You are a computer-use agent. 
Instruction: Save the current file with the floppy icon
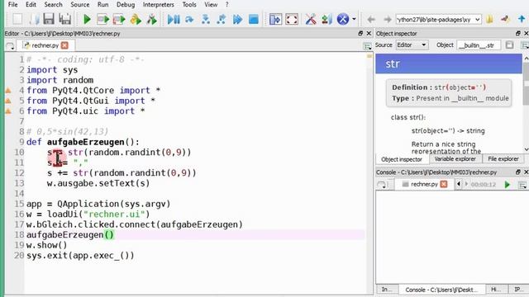point(49,19)
